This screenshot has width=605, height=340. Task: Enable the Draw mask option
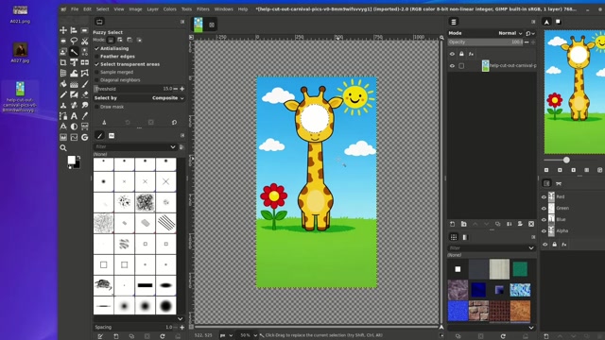click(96, 107)
